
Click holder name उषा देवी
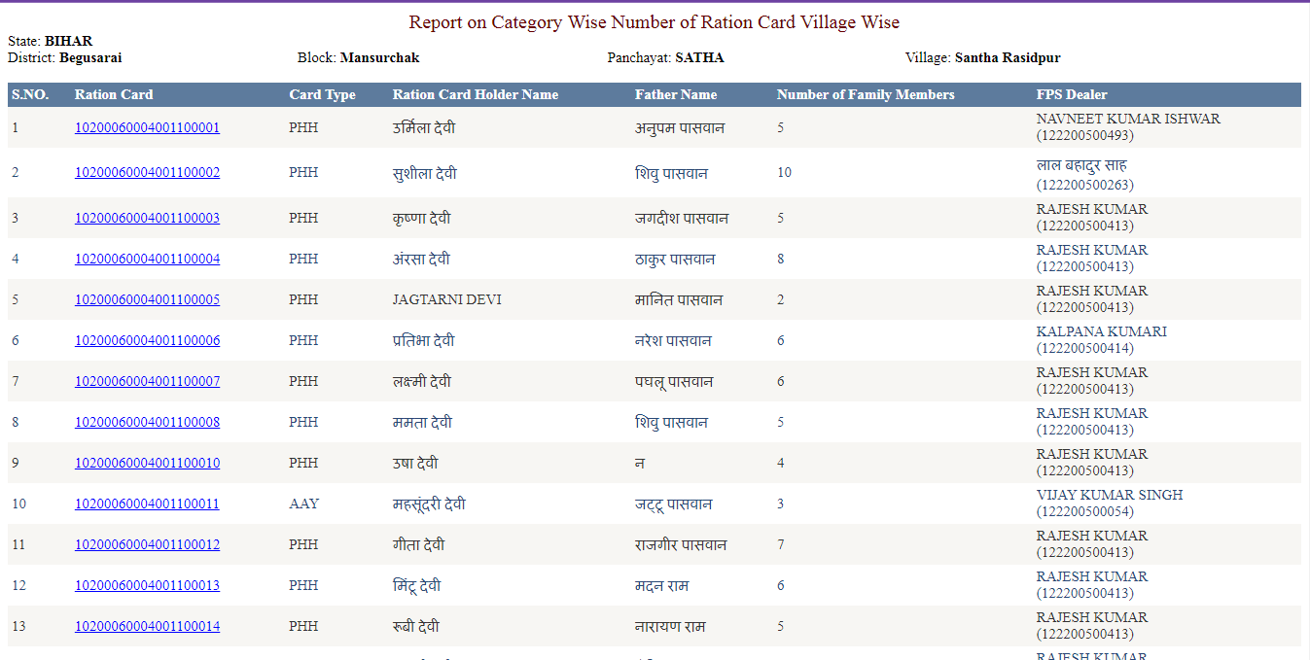coord(415,463)
